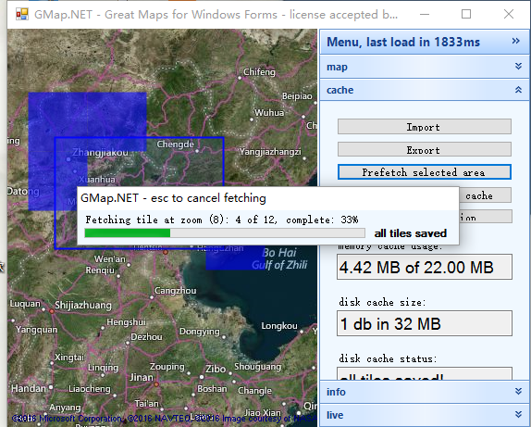Viewport: 531px width, 427px height.
Task: Click Prefetch selected area button
Action: point(425,172)
